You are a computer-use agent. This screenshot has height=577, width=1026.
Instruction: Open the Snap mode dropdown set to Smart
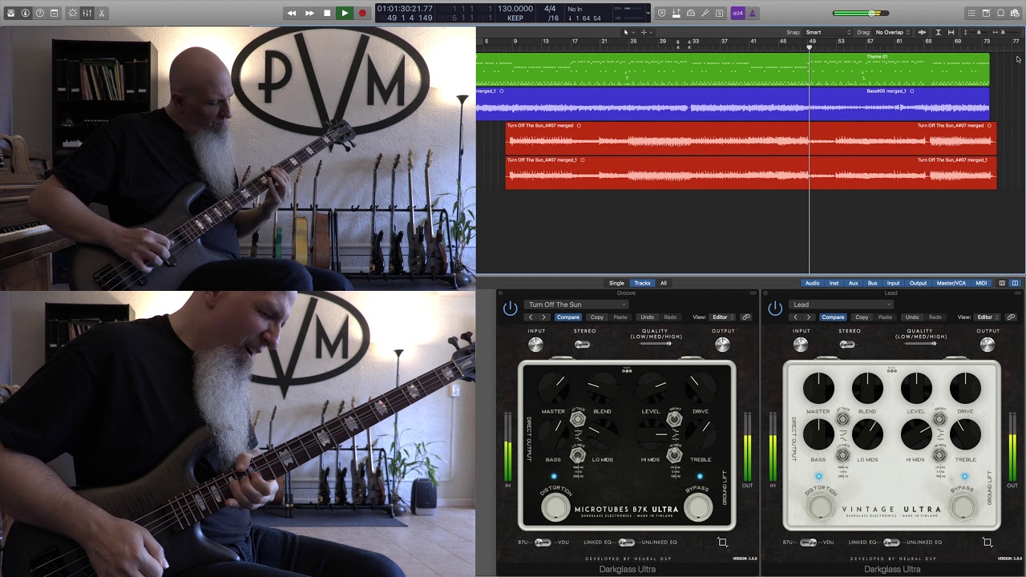(827, 32)
